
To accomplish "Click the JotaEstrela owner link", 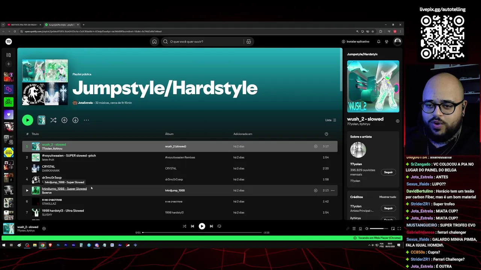I will point(86,103).
